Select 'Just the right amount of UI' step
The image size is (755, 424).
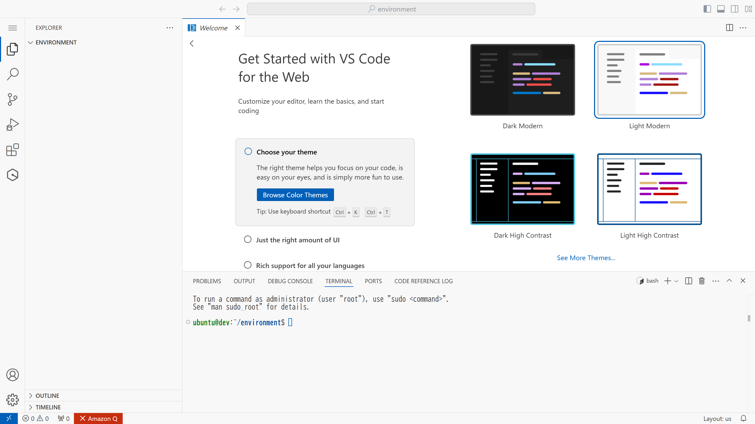[298, 240]
